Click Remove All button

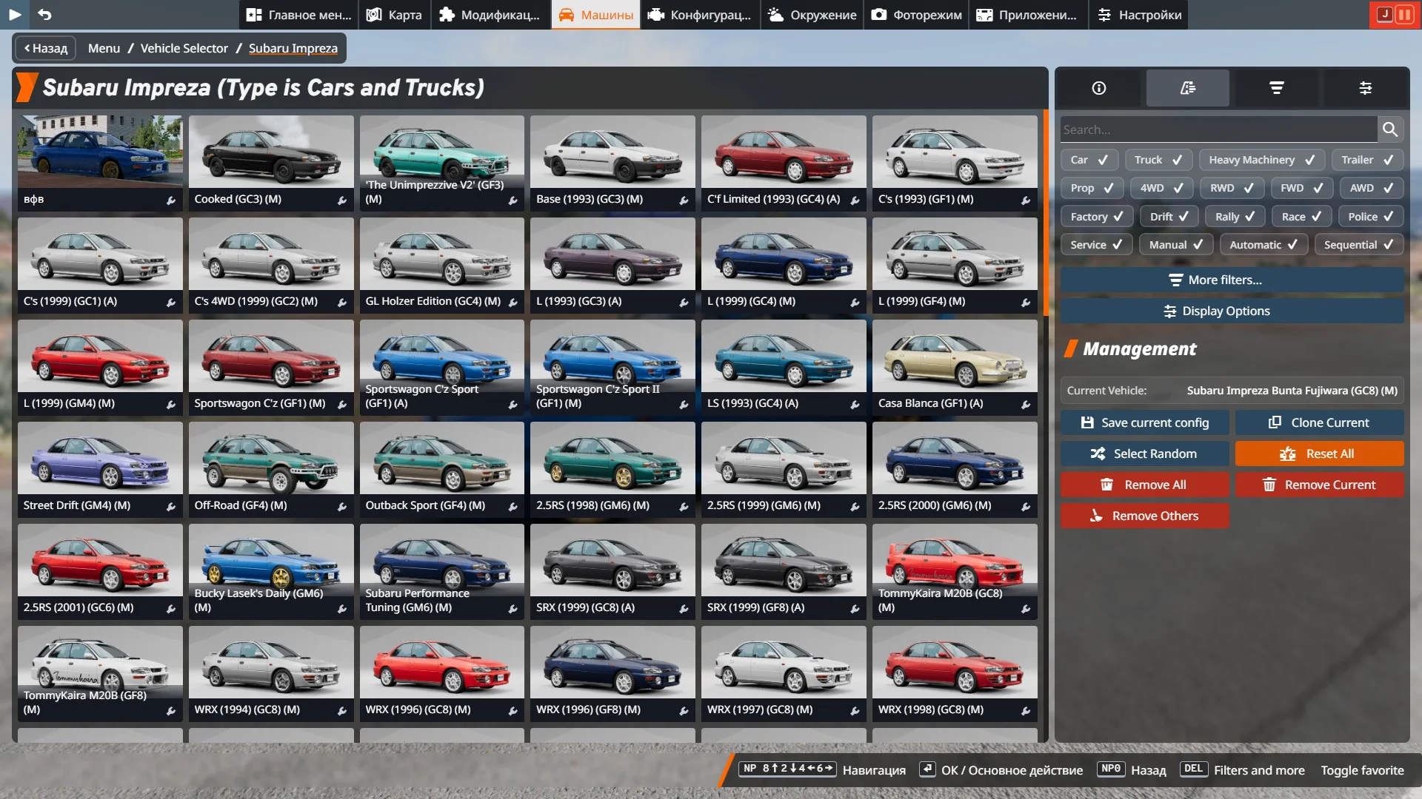[1144, 485]
